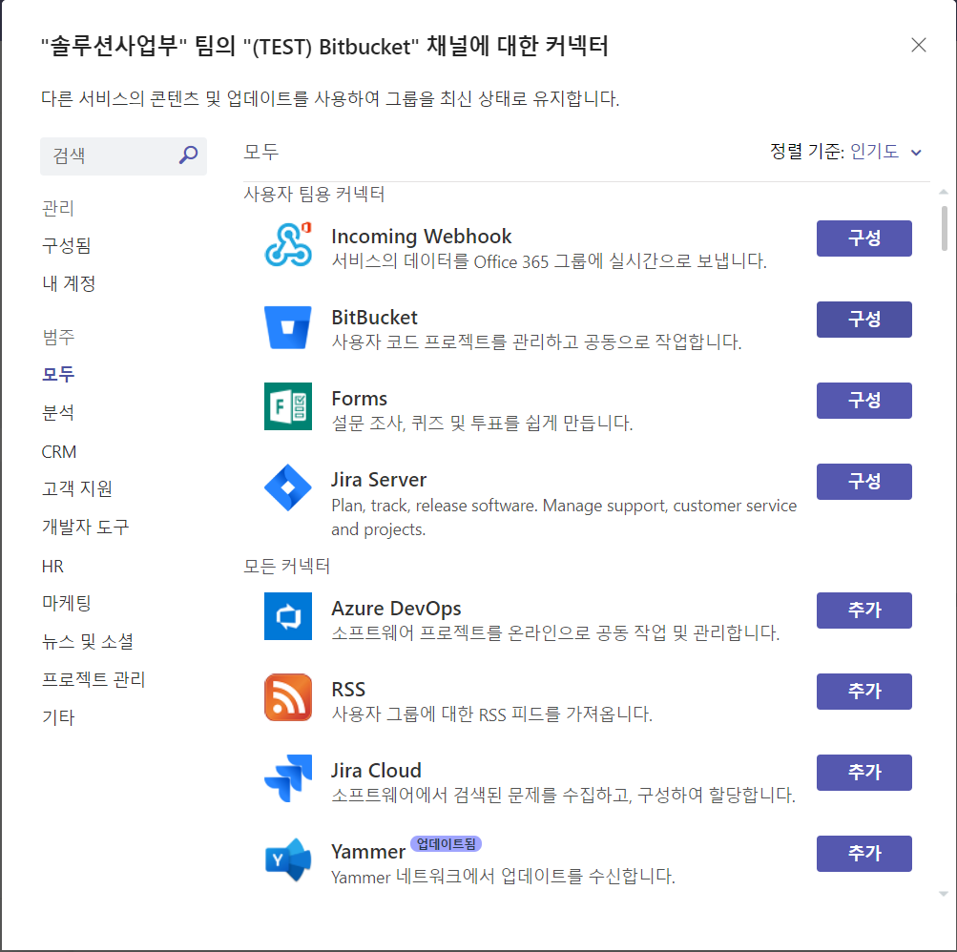
Task: Open the 내 계정 section
Action: click(69, 283)
